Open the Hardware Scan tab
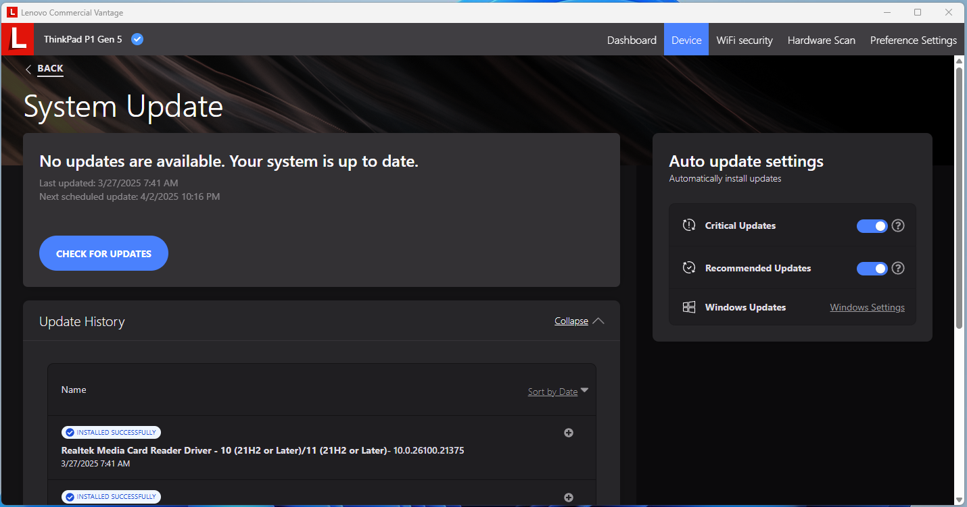This screenshot has width=967, height=507. (x=821, y=40)
